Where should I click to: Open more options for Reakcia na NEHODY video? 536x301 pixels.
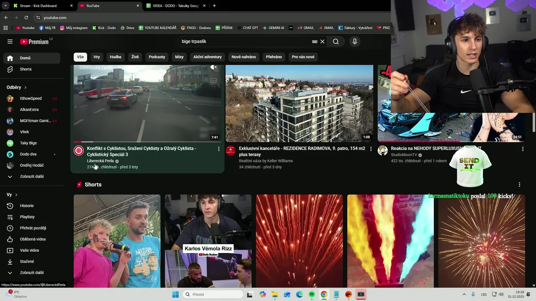tap(523, 149)
